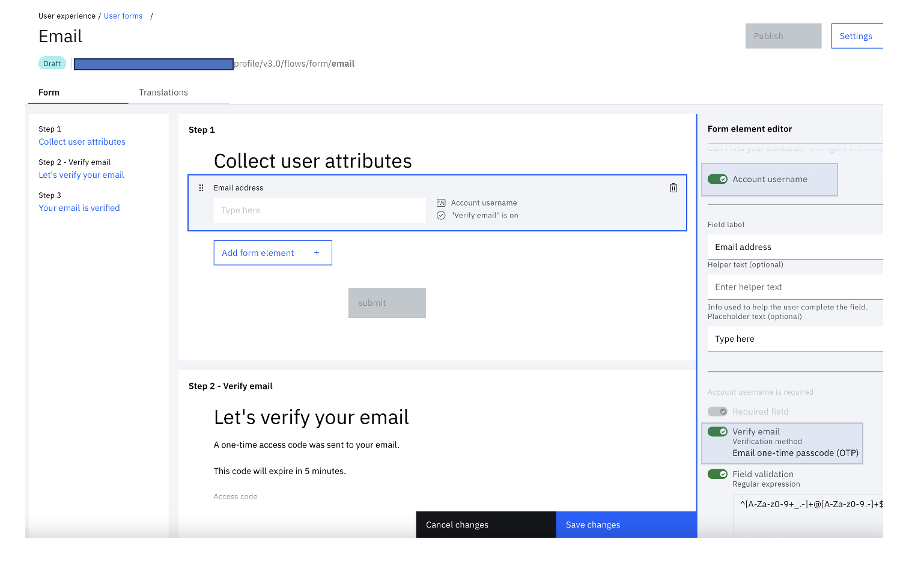912x566 pixels.
Task: Go to Collect user attributes step link
Action: [82, 142]
